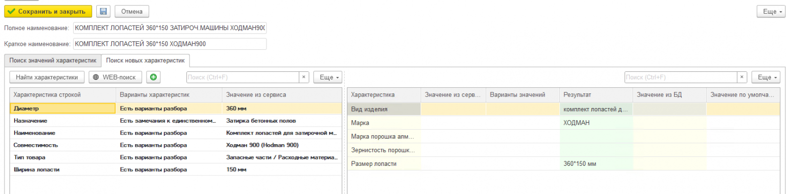Click the 'Полное наименование' input field
This screenshot has height=194, width=786.
click(170, 28)
